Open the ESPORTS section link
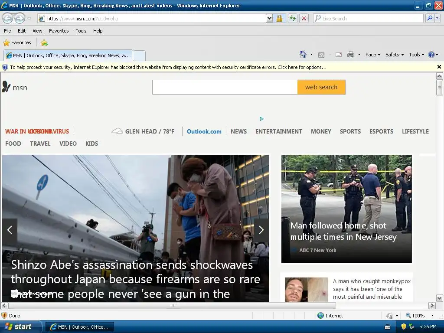444x333 pixels. coord(381,131)
